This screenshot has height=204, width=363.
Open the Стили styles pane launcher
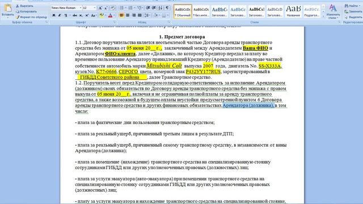tap(339, 22)
